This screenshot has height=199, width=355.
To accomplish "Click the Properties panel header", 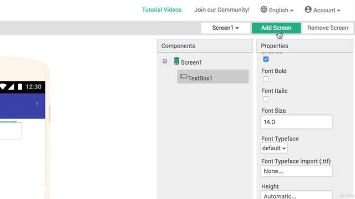I will tap(305, 46).
